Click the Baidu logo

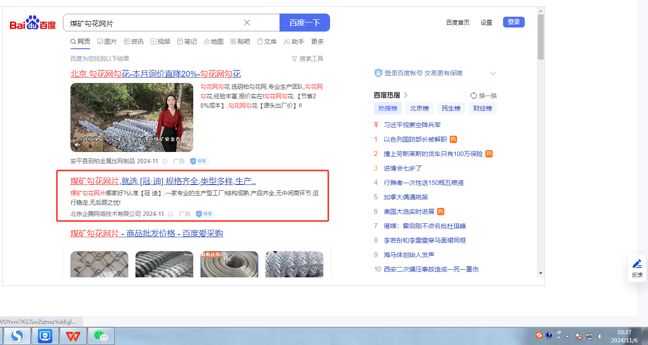tap(33, 23)
